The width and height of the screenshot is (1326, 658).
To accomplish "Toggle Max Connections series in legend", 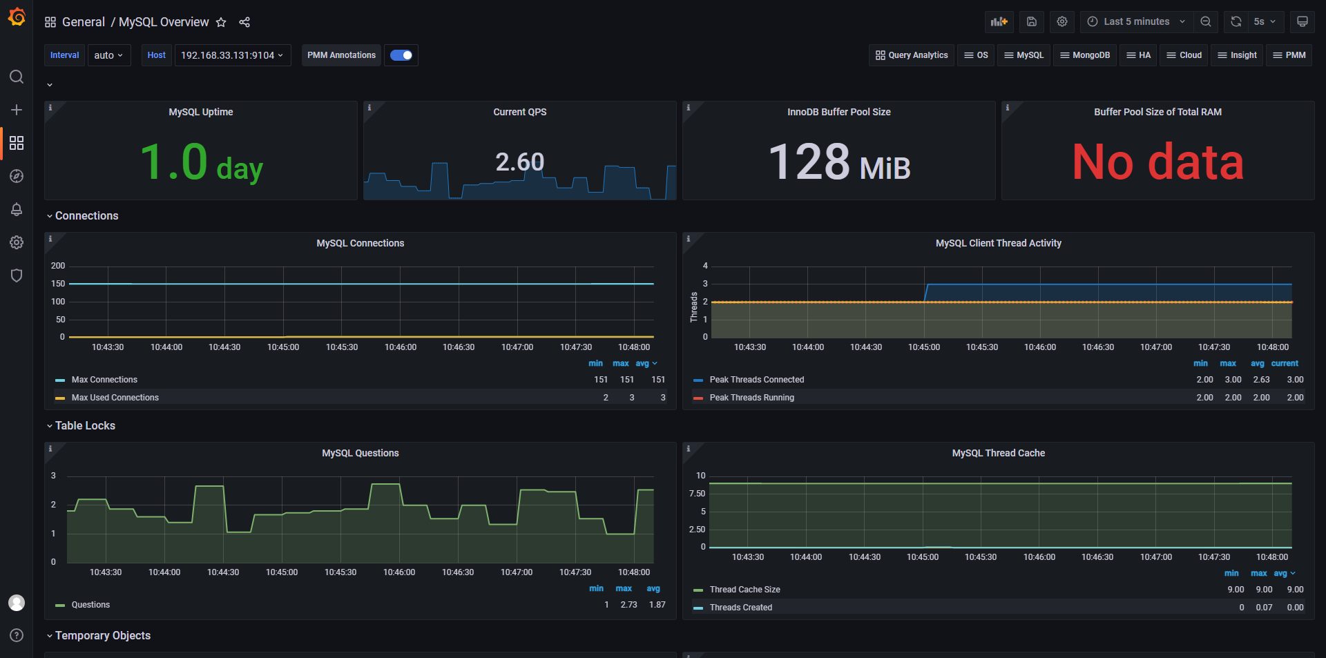I will (x=104, y=380).
